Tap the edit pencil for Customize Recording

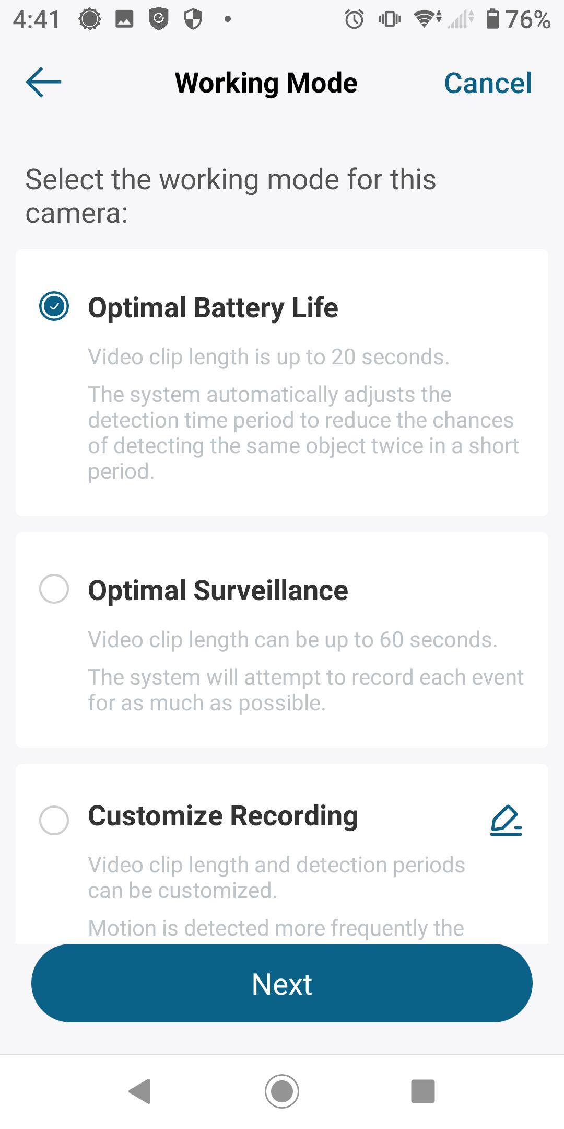pyautogui.click(x=506, y=820)
